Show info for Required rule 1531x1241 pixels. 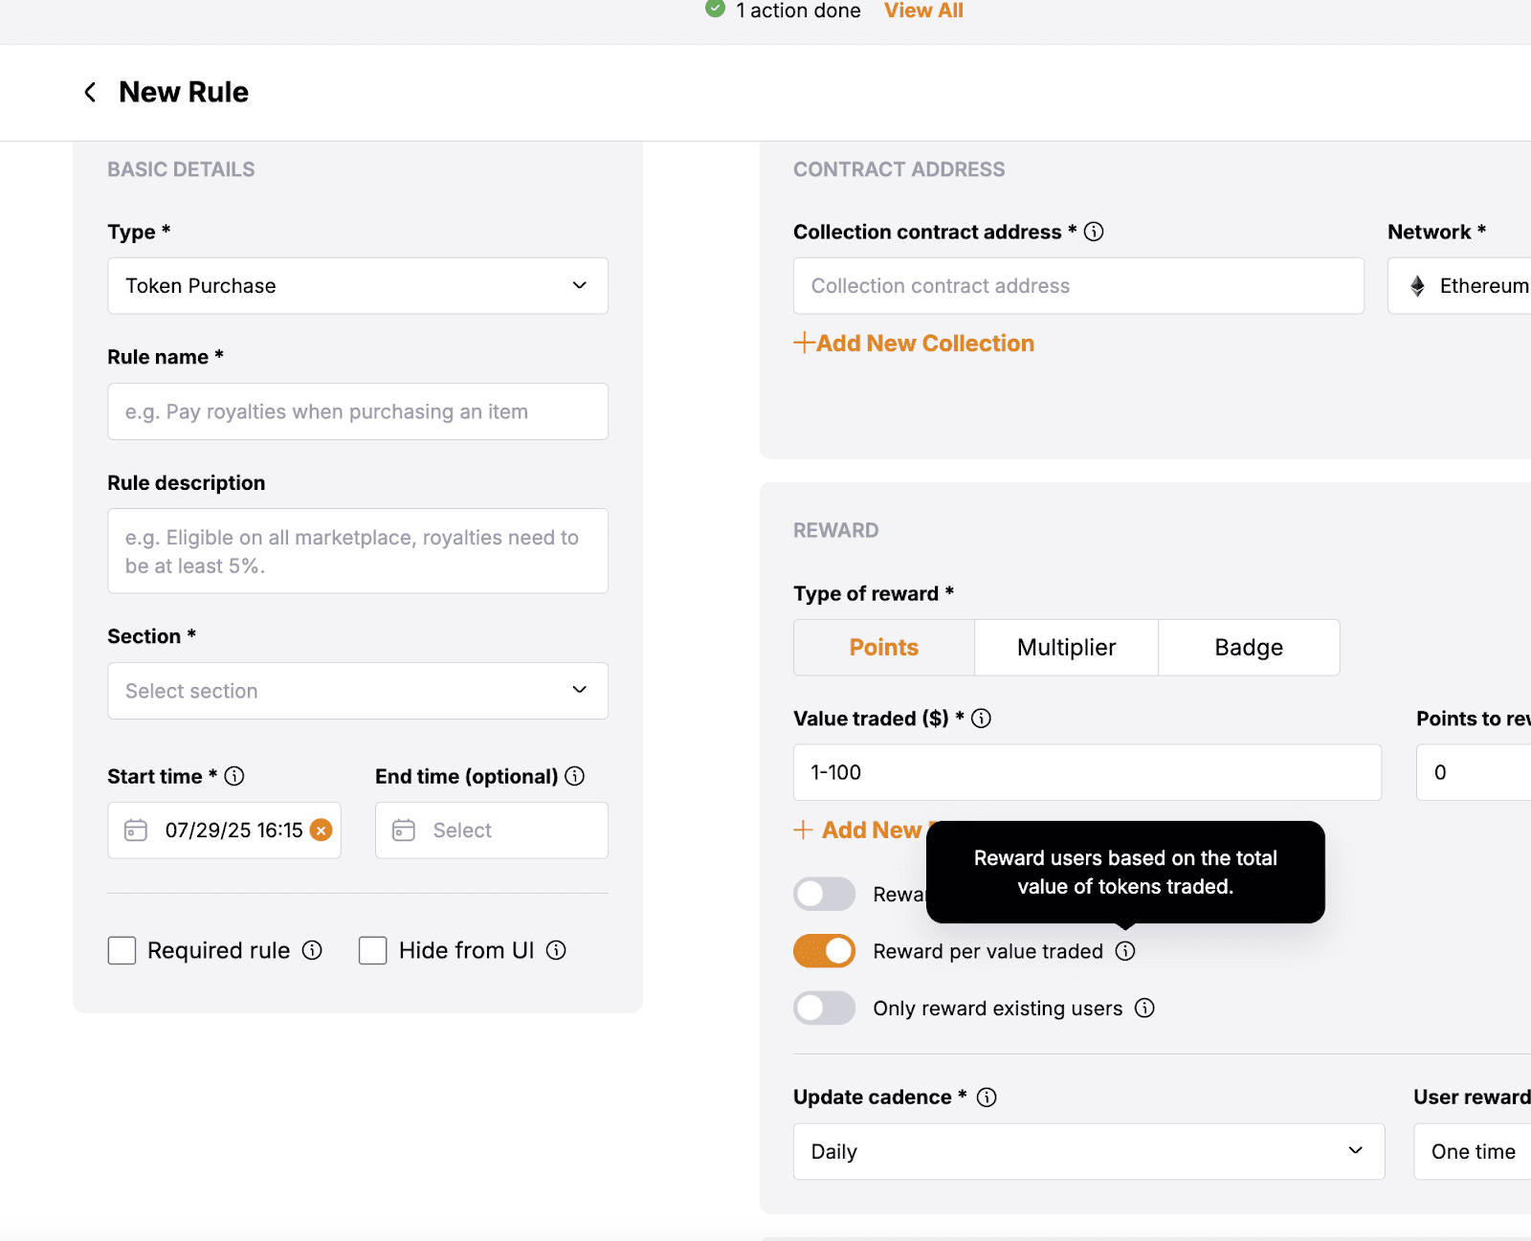point(312,950)
